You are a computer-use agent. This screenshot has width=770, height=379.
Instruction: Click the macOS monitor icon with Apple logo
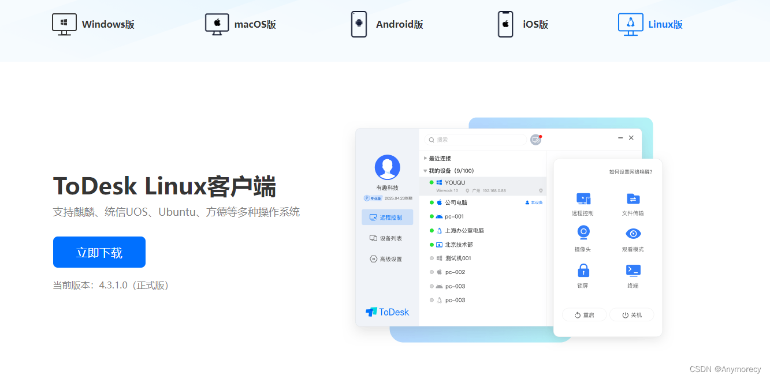coord(217,24)
